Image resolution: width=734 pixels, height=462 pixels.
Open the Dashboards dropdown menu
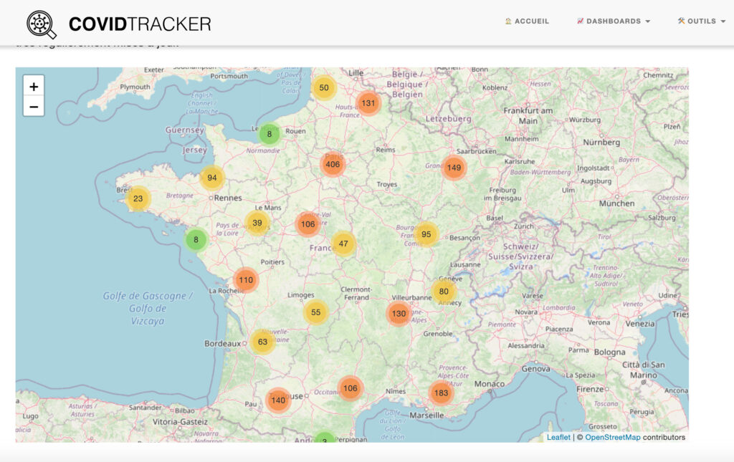[614, 21]
